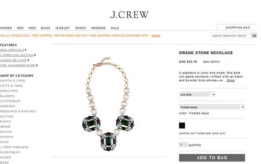This screenshot has width=261, height=164.
Task: Open the frosted aqua color dropdown
Action: coord(212,107)
